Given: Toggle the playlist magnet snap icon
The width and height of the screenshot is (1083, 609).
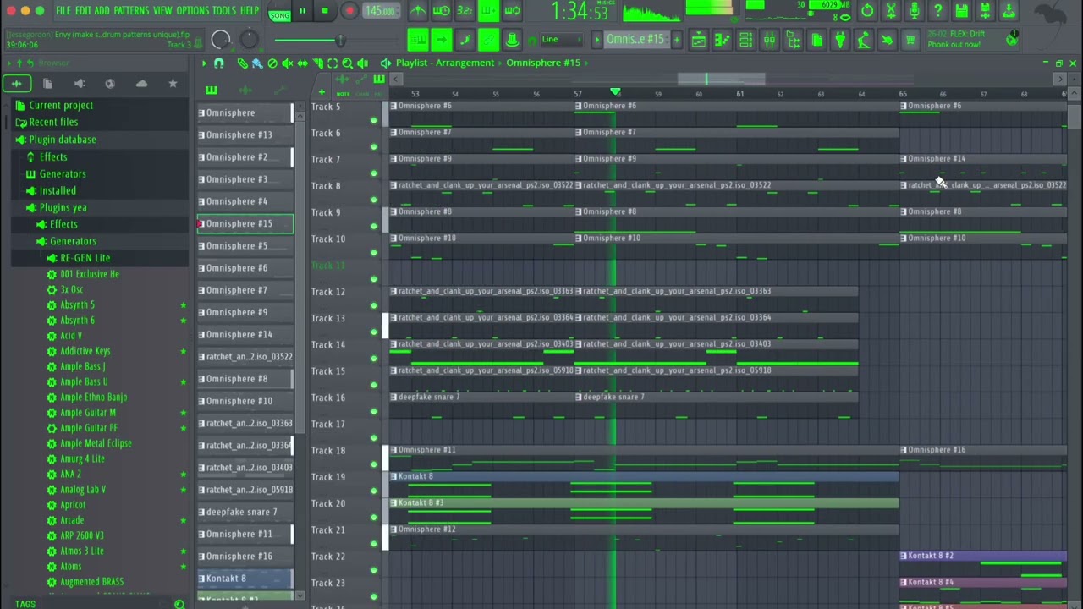Looking at the screenshot, I should 219,63.
